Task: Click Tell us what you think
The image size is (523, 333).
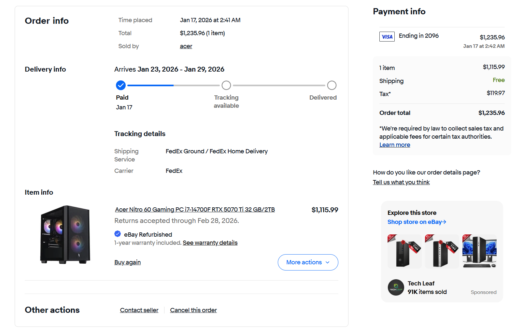Action: (x=401, y=182)
